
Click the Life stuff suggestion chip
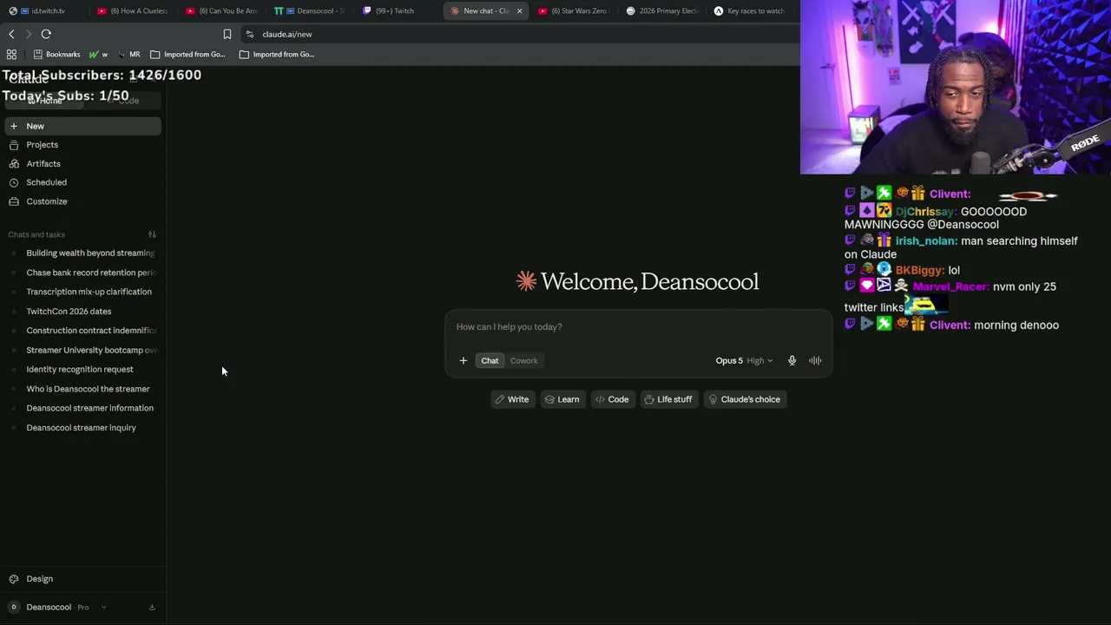(x=668, y=399)
